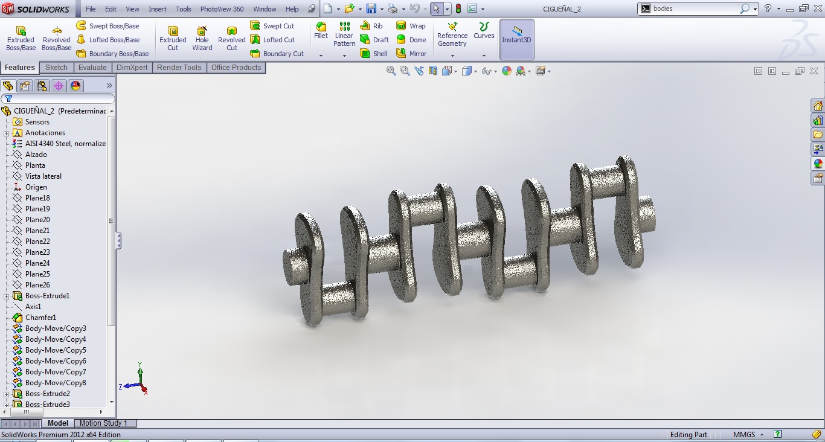
Task: Click Zoom to Fit in view toolbar
Action: [391, 71]
